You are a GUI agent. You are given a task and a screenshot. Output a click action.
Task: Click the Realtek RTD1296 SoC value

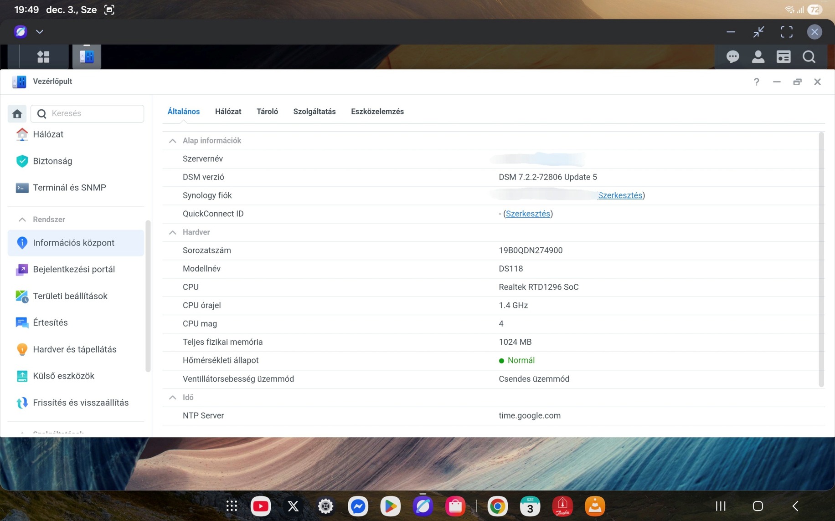[x=539, y=287]
